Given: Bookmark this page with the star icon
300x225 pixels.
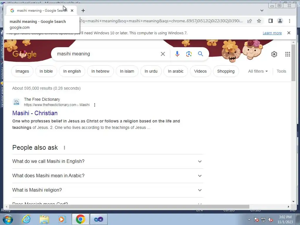Looking at the screenshot, I should click(259, 21).
